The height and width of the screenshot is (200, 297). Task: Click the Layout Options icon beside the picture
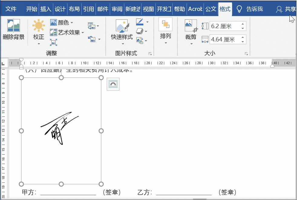[113, 84]
